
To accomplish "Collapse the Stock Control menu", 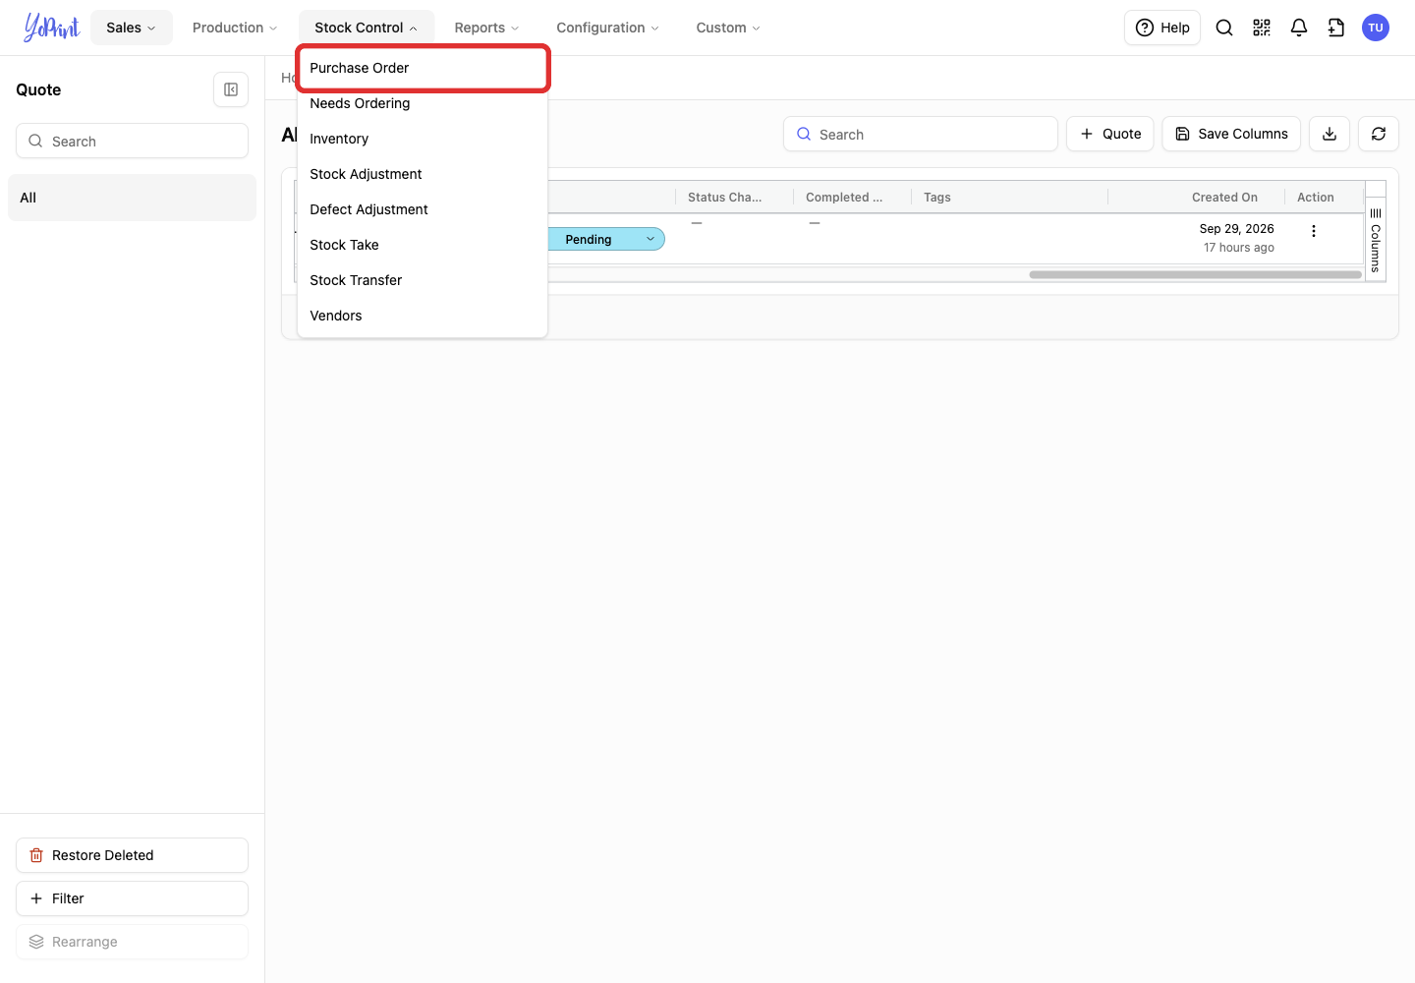I will [367, 28].
